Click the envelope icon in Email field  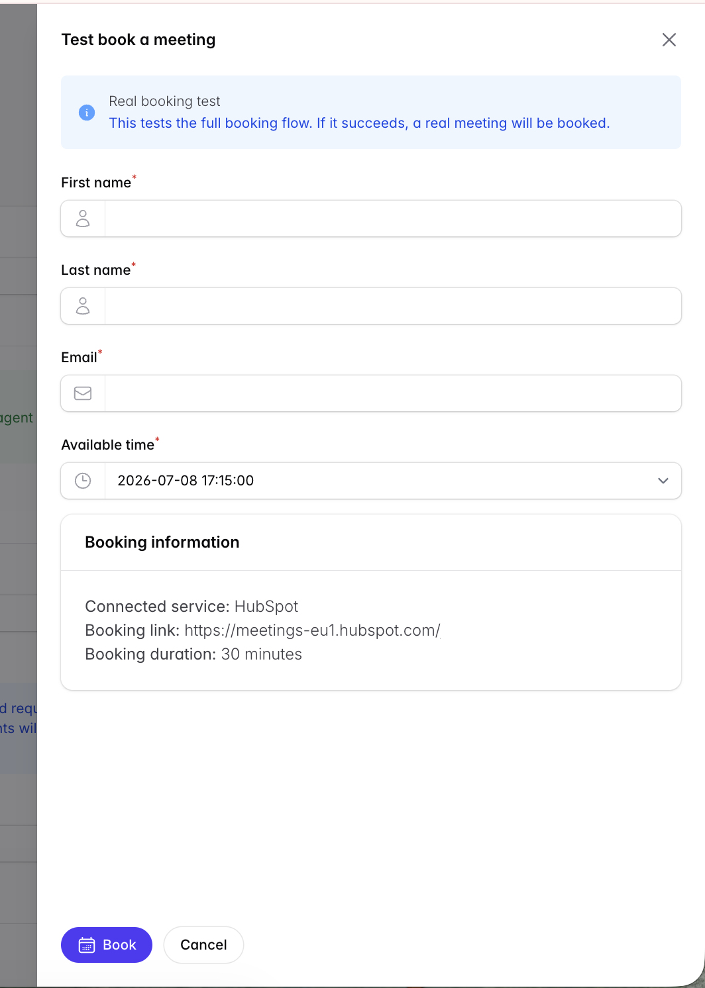point(83,393)
